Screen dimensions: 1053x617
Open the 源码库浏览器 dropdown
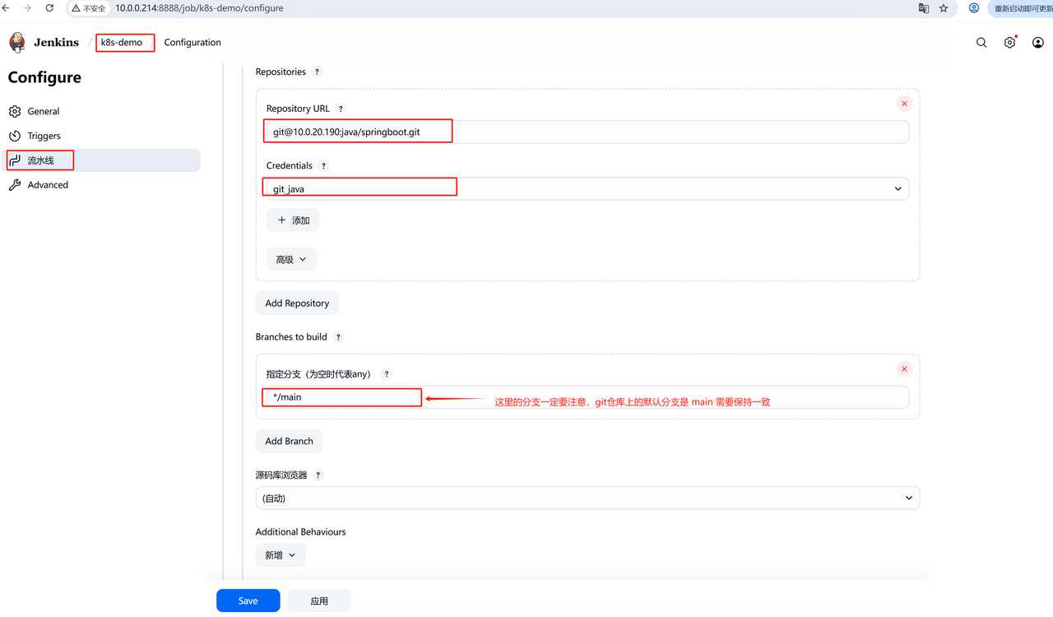[x=587, y=499]
